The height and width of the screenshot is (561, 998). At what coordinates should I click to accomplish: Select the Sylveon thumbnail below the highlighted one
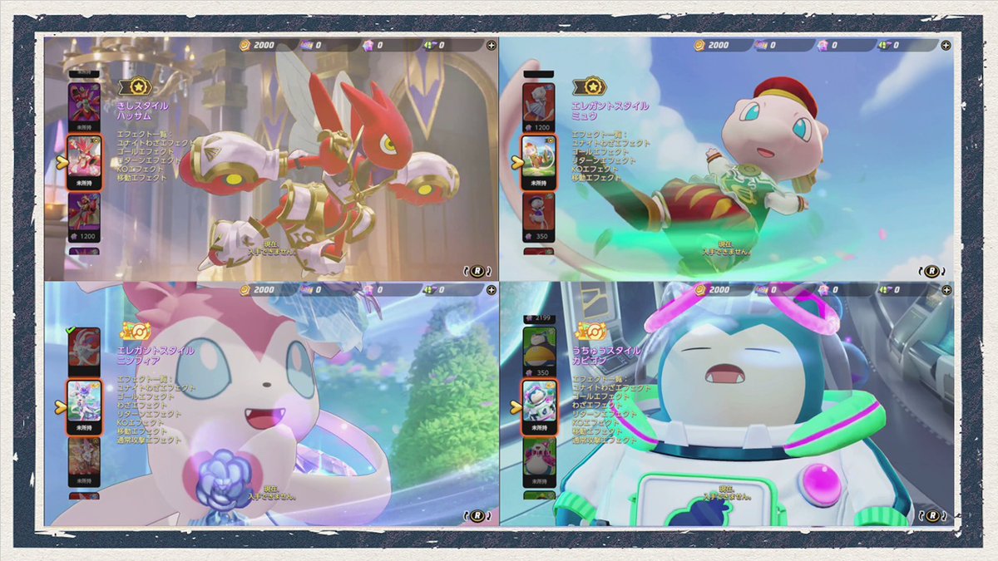(84, 461)
